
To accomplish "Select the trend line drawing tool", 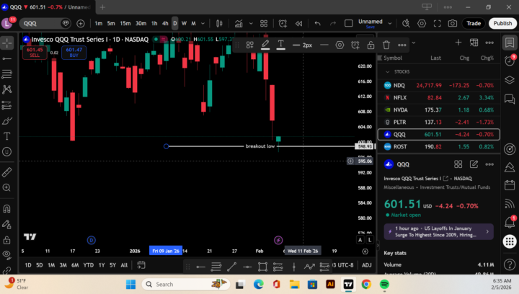I will 7,58.
